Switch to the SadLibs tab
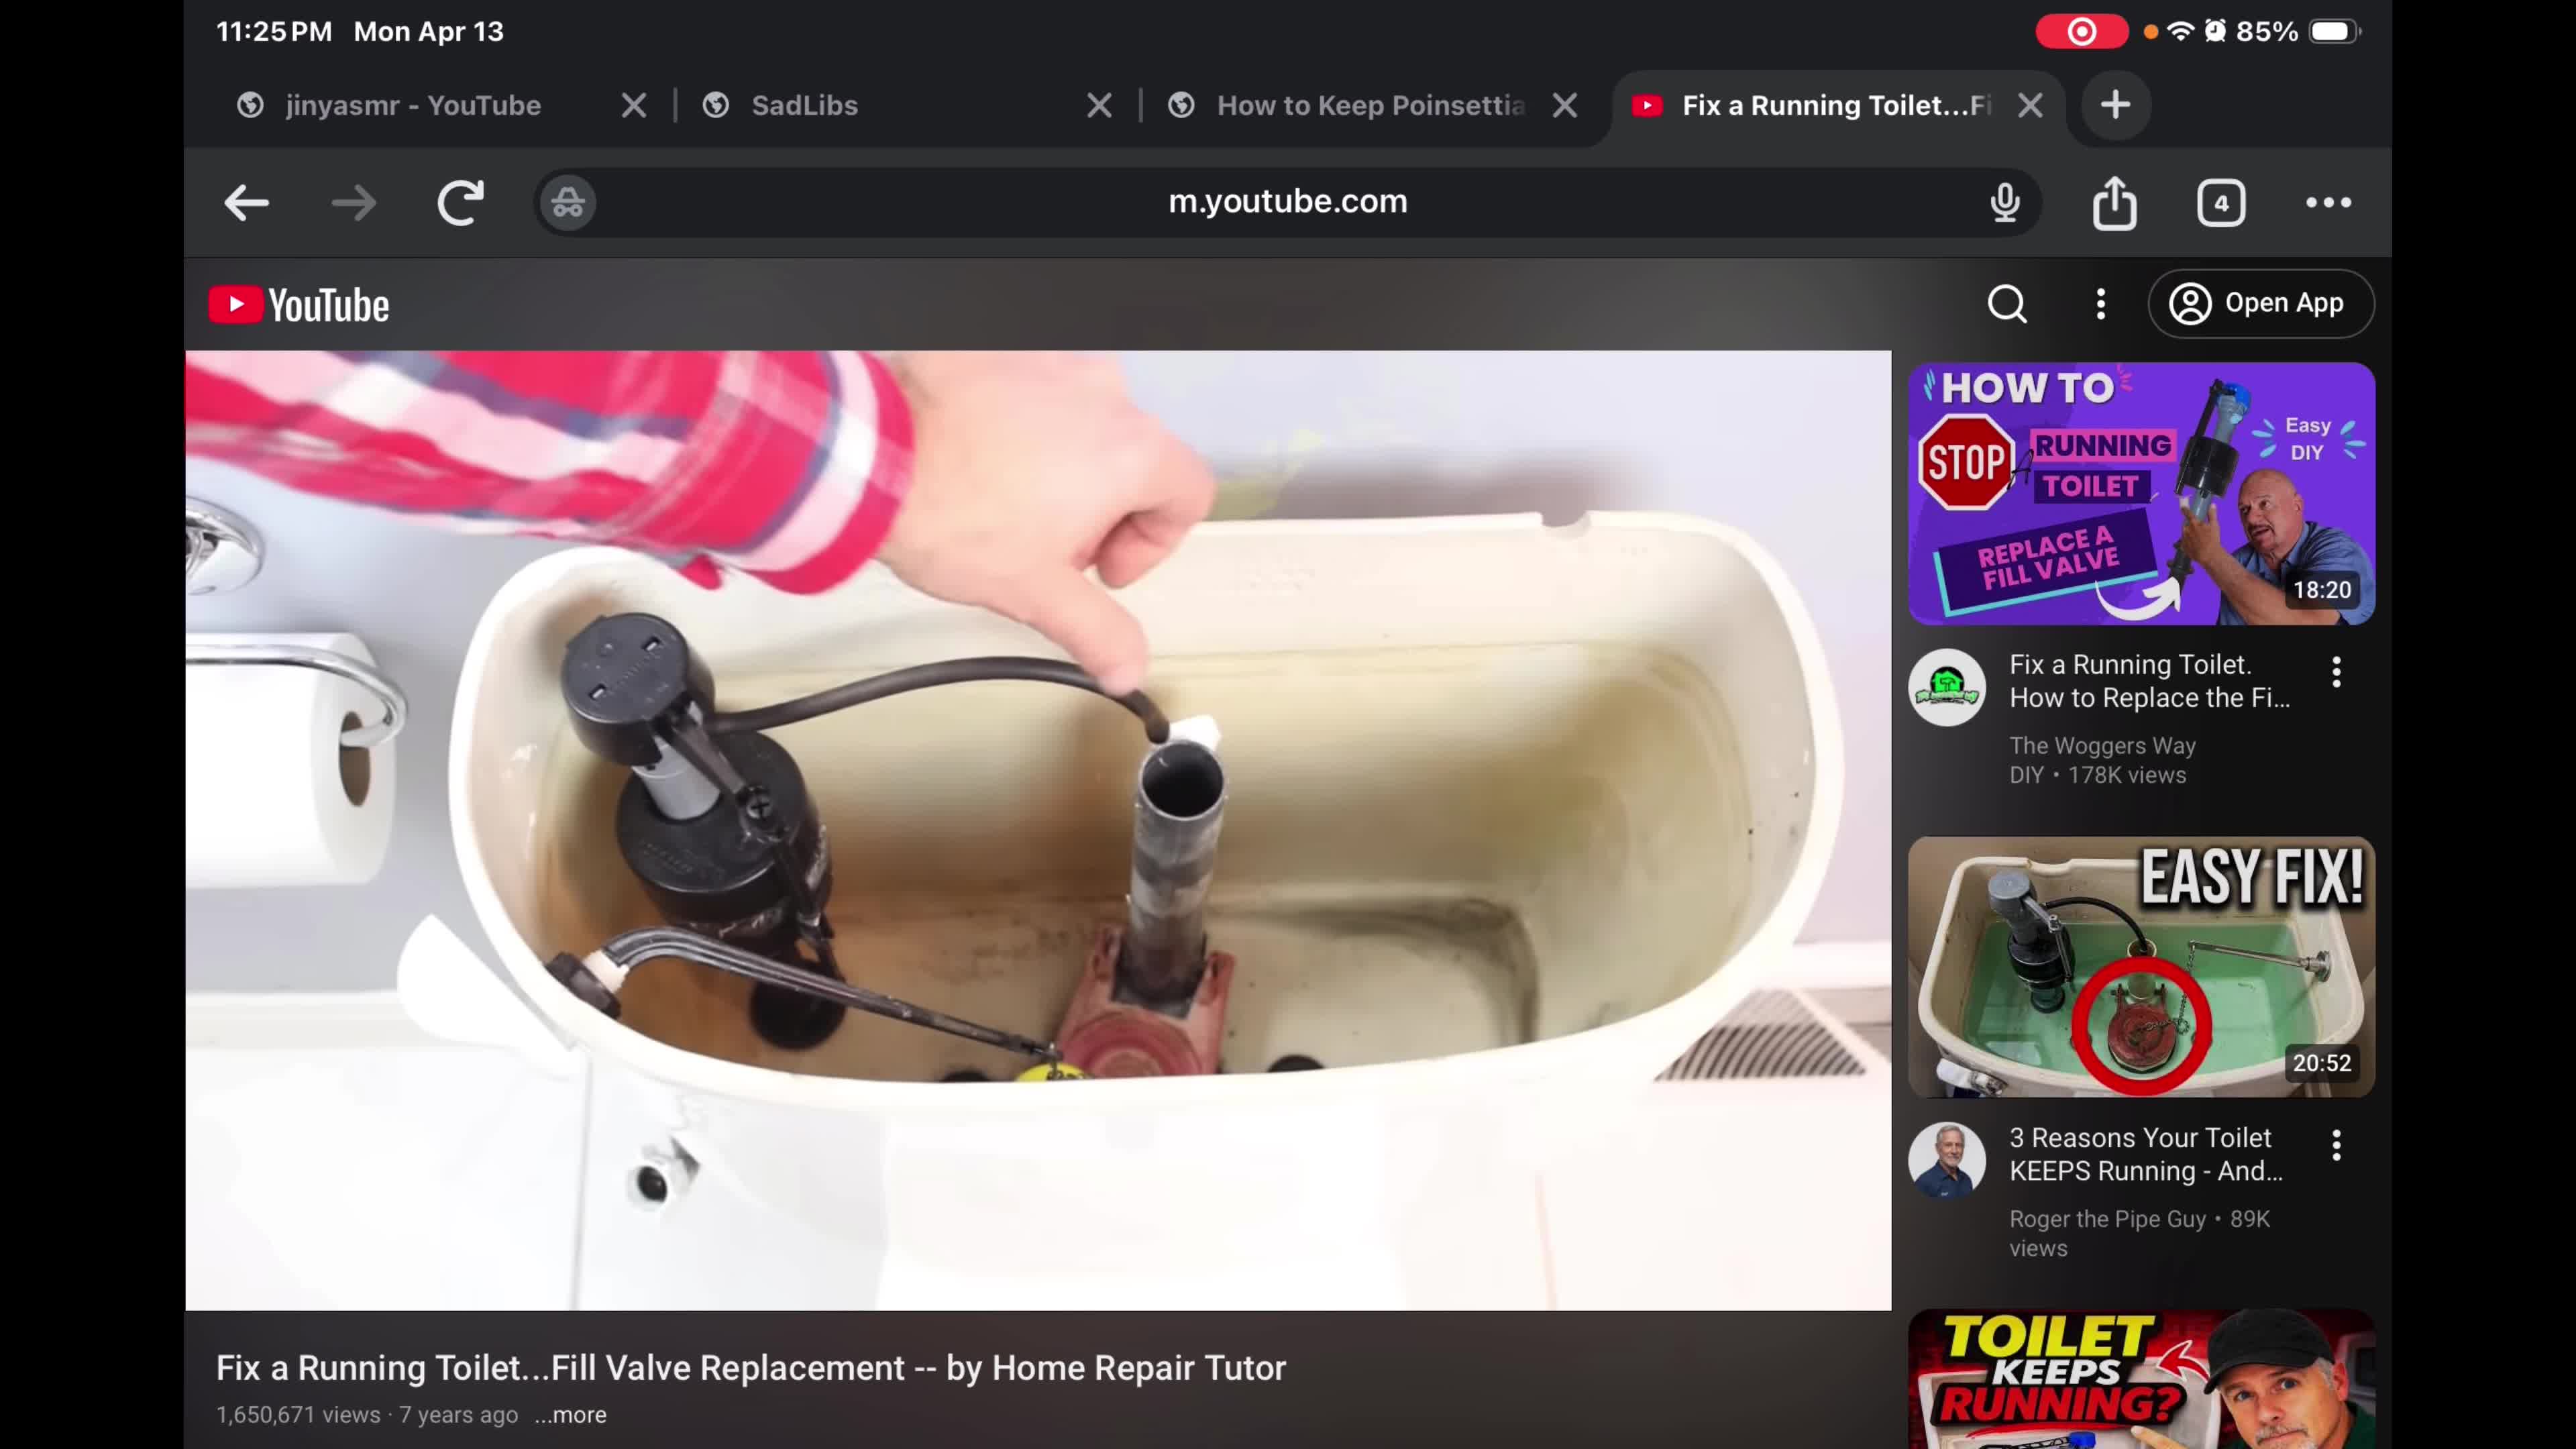Image resolution: width=2576 pixels, height=1449 pixels. 804,105
